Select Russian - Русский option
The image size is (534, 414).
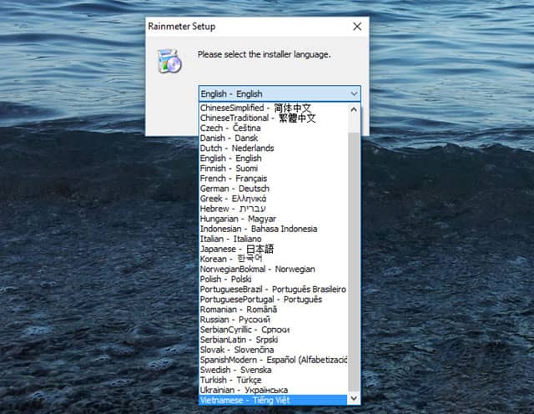tap(234, 320)
